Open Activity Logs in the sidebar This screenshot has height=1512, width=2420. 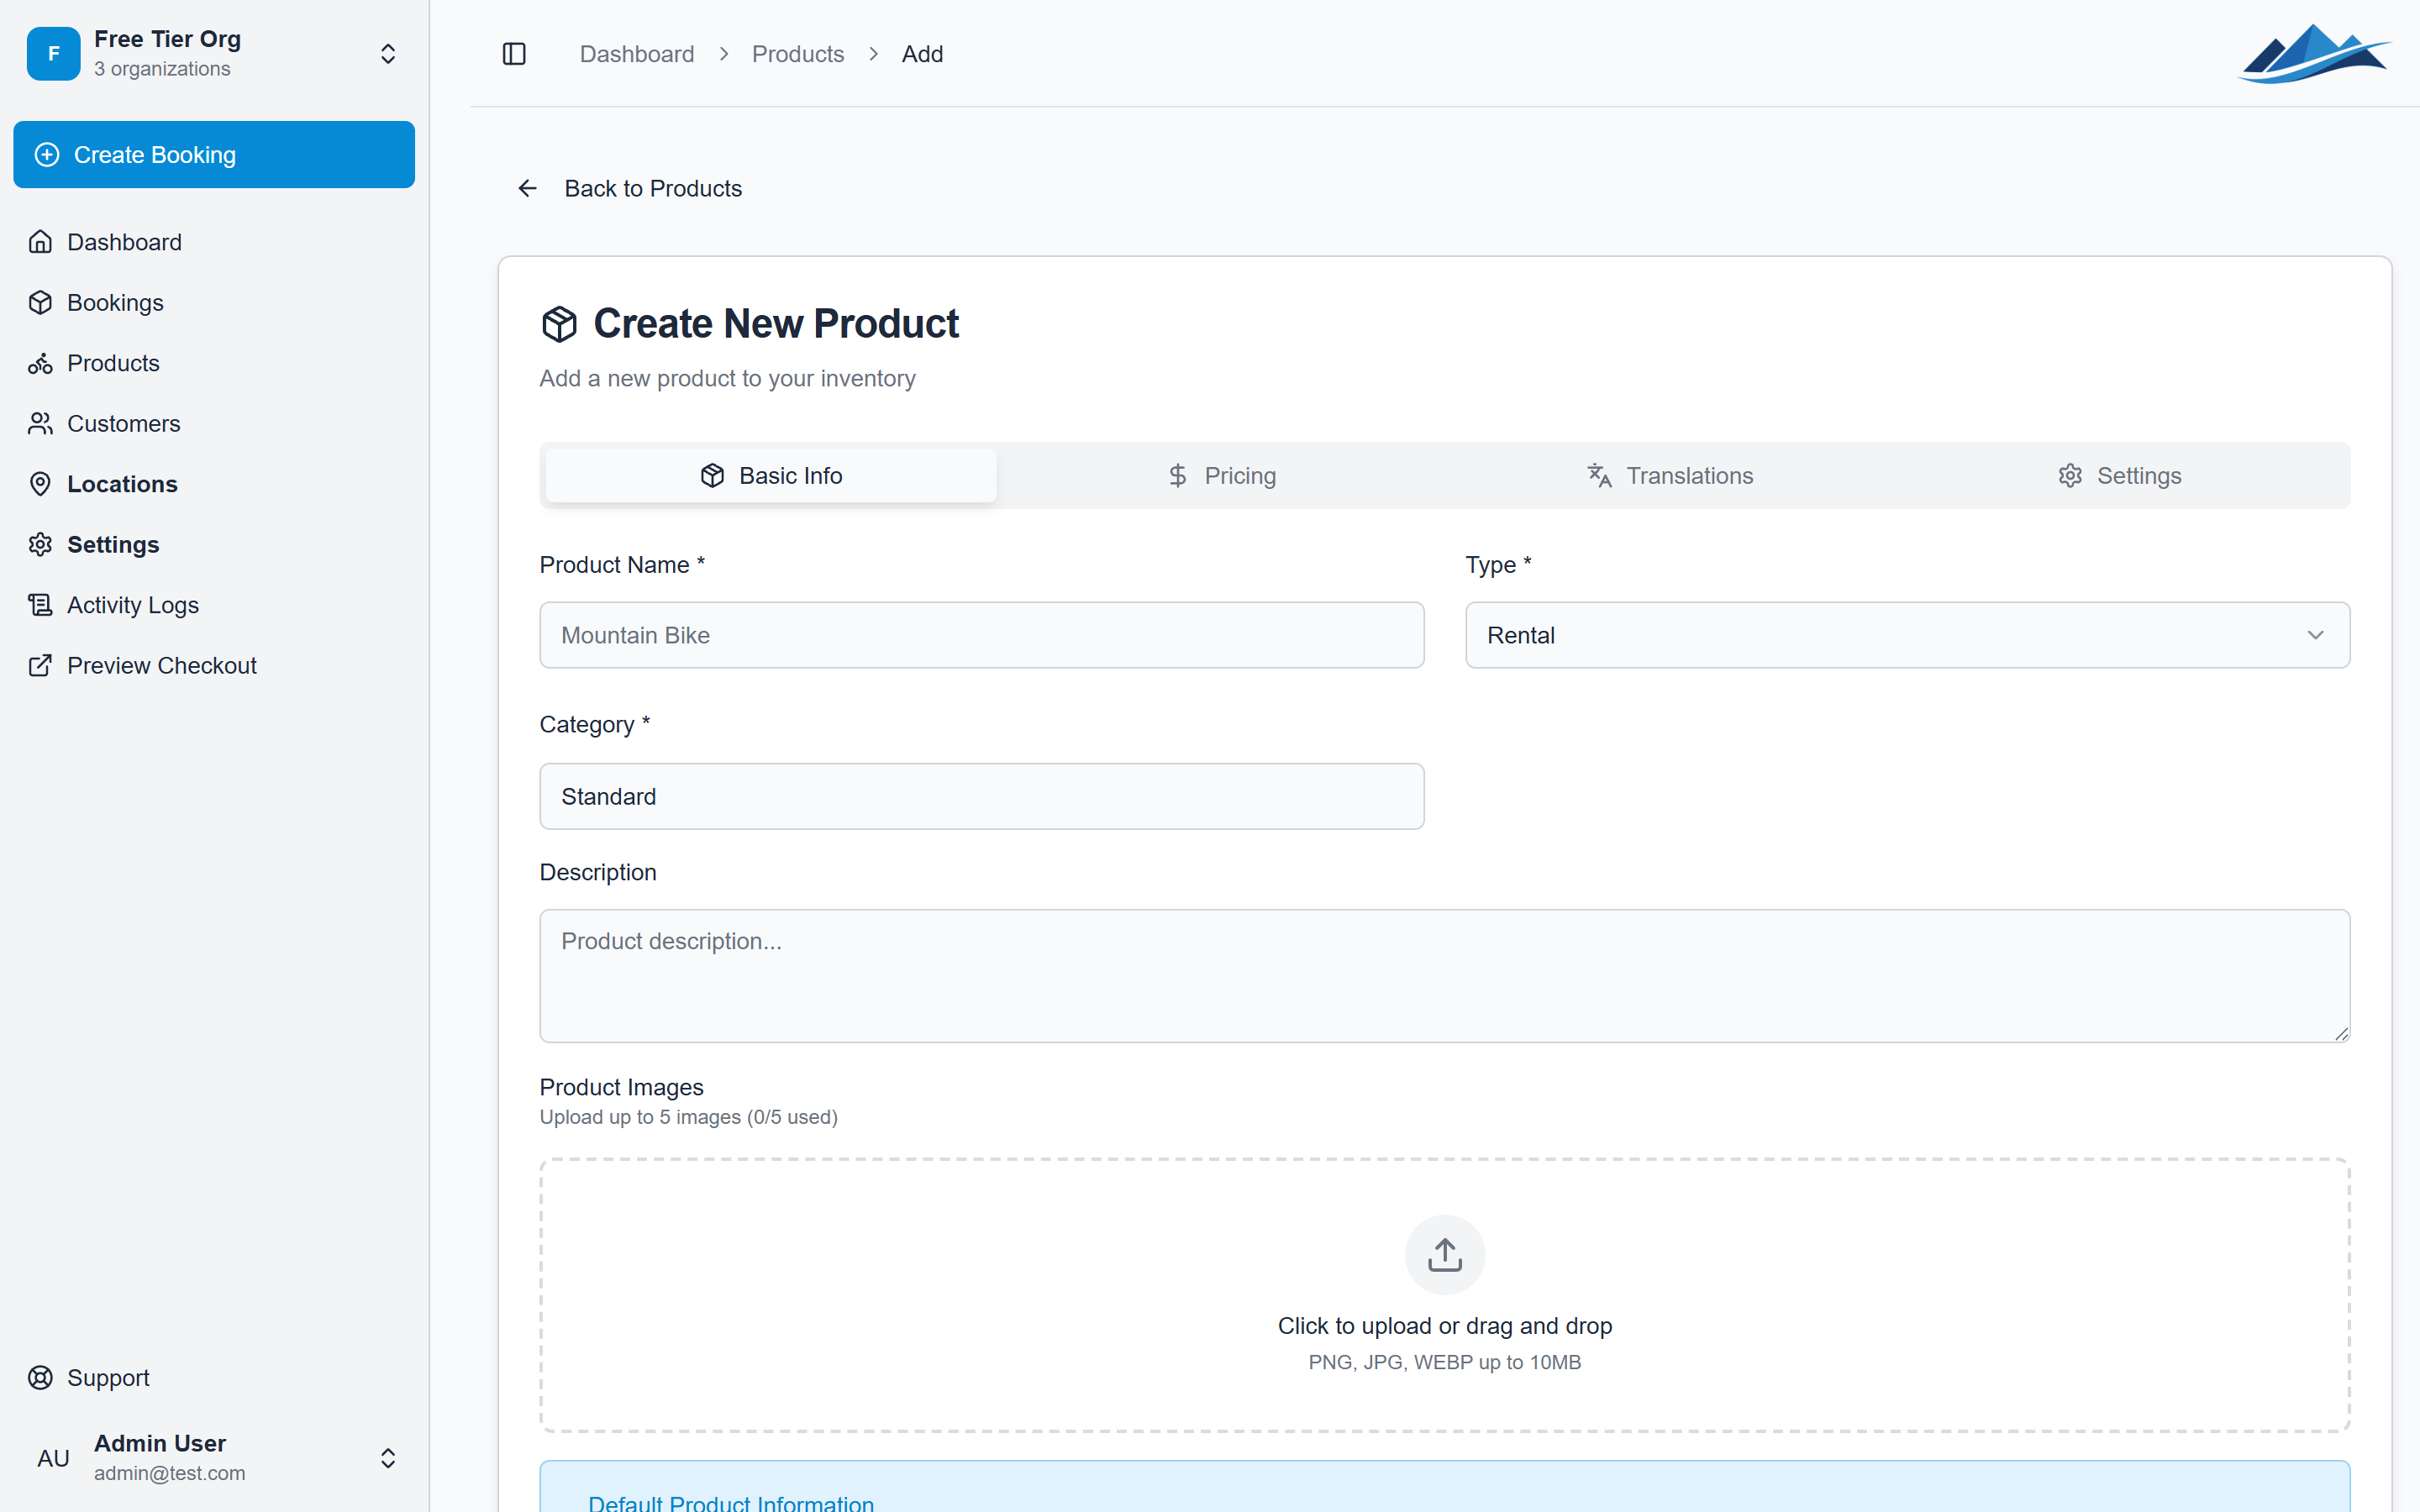click(214, 605)
